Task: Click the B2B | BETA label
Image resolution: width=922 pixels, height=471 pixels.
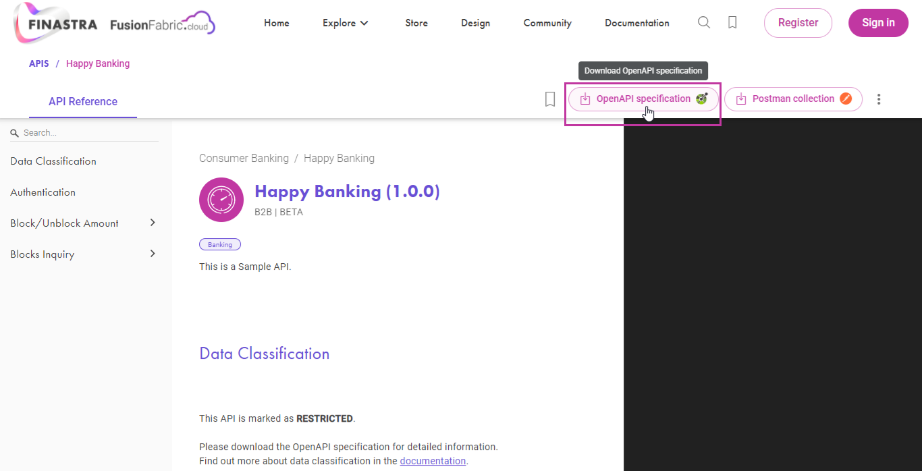Action: [279, 212]
